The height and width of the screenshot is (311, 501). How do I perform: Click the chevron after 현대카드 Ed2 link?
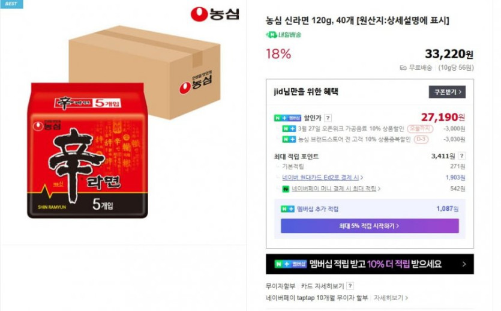click(x=361, y=177)
